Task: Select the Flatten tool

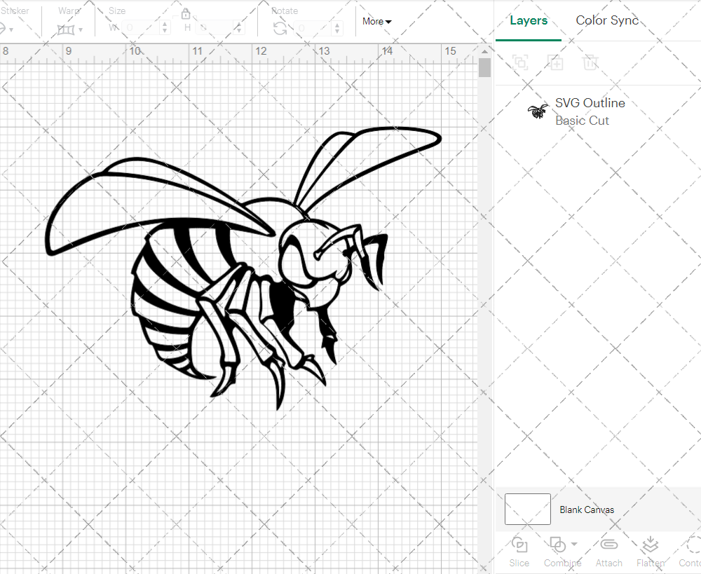Action: click(x=650, y=552)
